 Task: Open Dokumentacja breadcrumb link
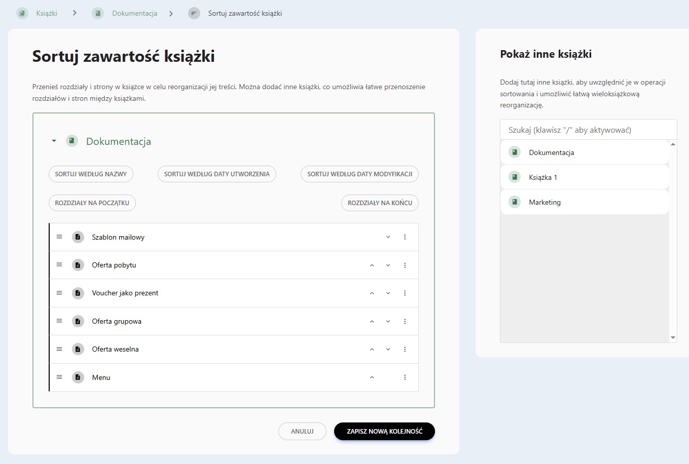(x=134, y=14)
